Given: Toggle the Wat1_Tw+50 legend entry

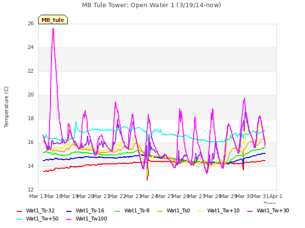Looking at the screenshot, I should [38, 218].
